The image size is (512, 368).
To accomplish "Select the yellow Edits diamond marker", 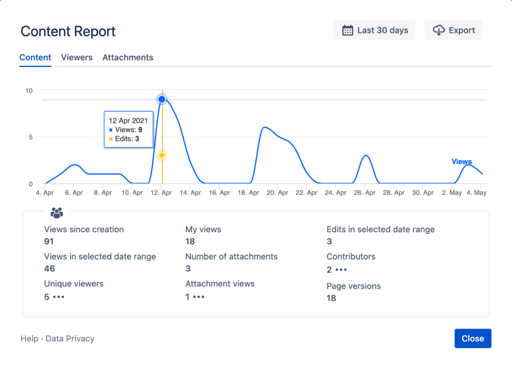I will [161, 155].
